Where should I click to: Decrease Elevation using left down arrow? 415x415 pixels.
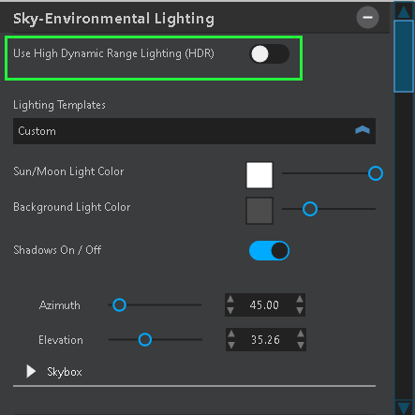(231, 345)
